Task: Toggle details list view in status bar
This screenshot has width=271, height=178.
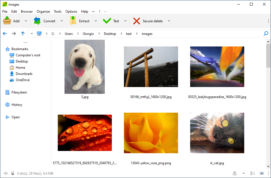Action: pos(253,173)
